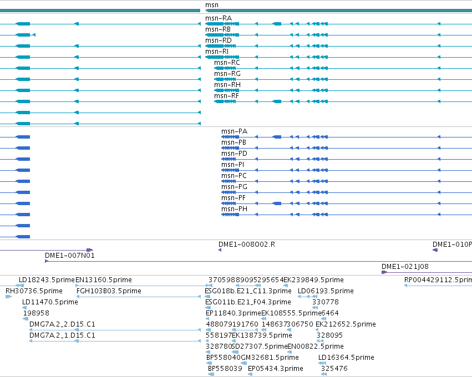Open the SD27307.5prime EST label
The width and height of the screenshot is (472, 377).
[x=260, y=347]
